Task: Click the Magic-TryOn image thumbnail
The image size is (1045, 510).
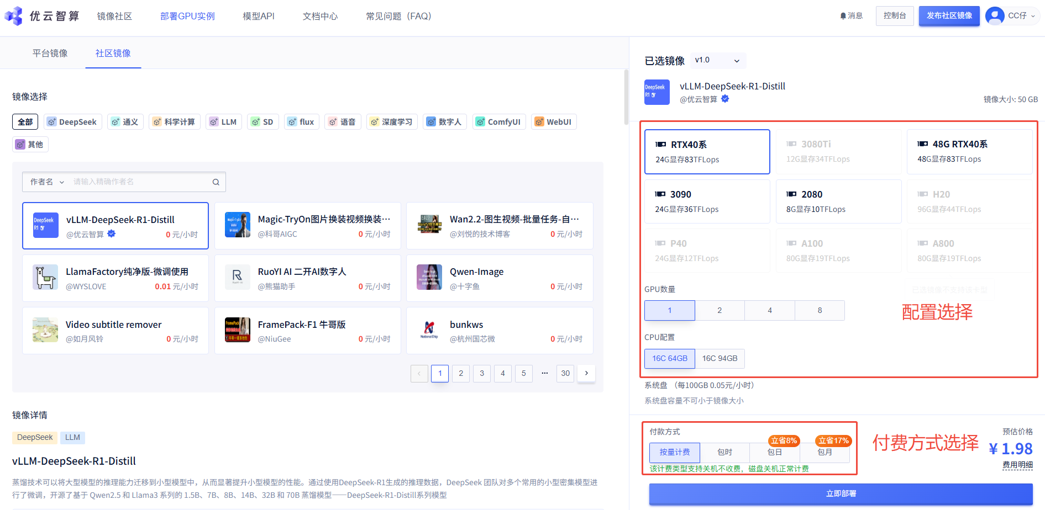Action: pos(238,225)
